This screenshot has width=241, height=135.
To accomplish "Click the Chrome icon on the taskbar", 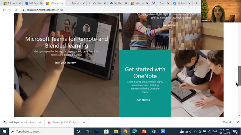I will 125,131.
